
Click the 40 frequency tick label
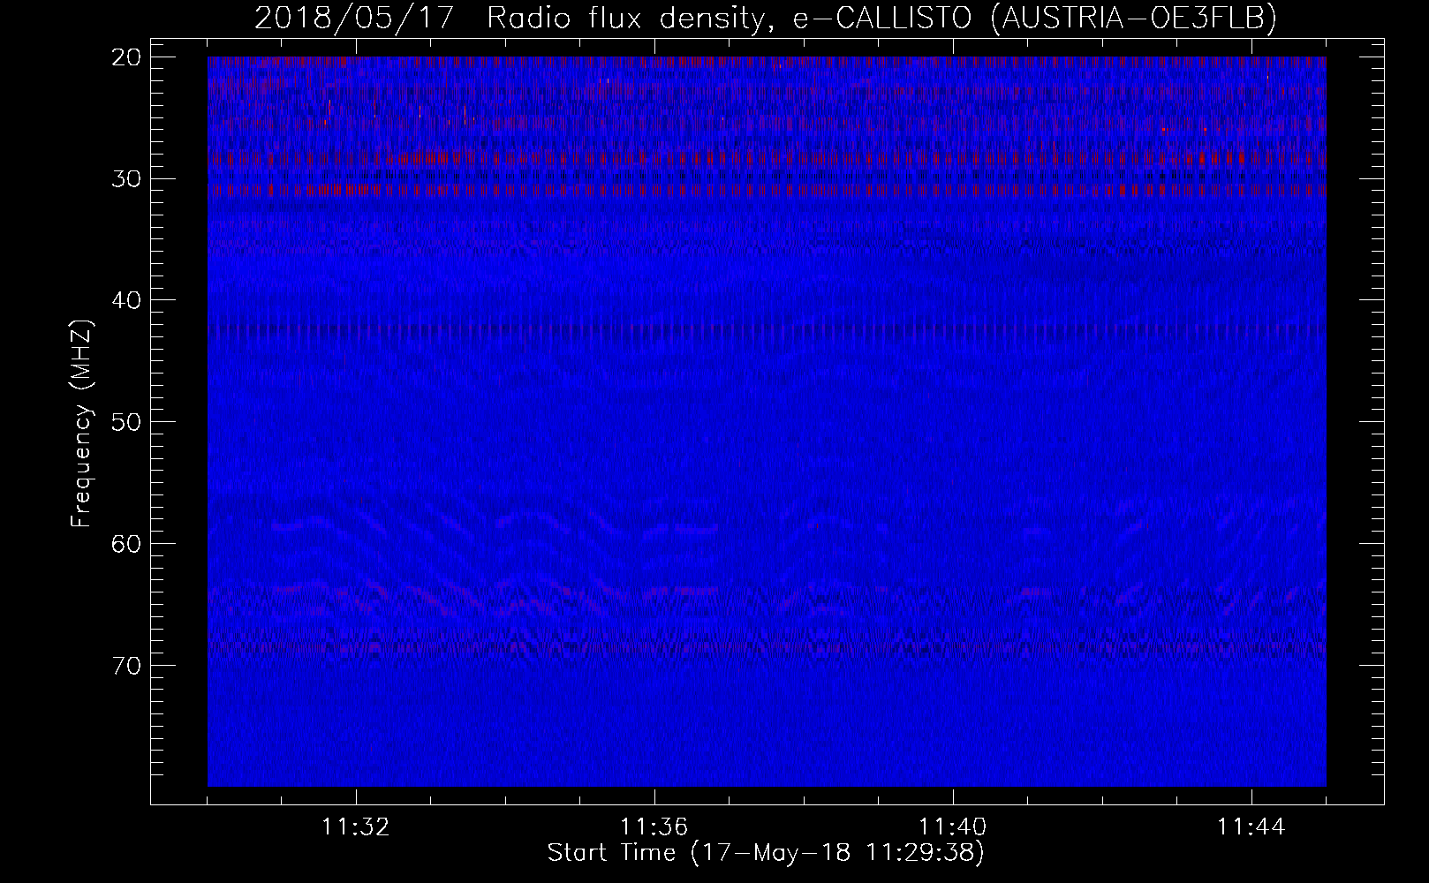tap(125, 300)
